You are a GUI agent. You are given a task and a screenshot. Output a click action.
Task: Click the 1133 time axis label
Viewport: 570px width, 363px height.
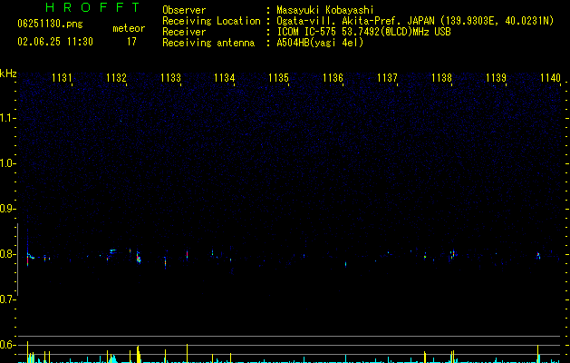[170, 78]
